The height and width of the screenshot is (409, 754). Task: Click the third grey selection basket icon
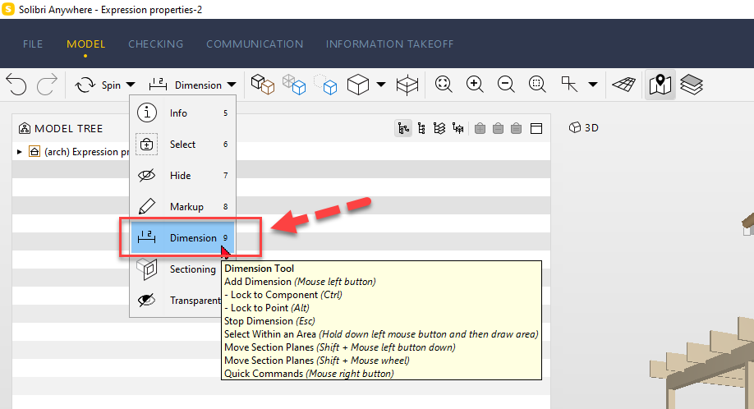tap(516, 128)
